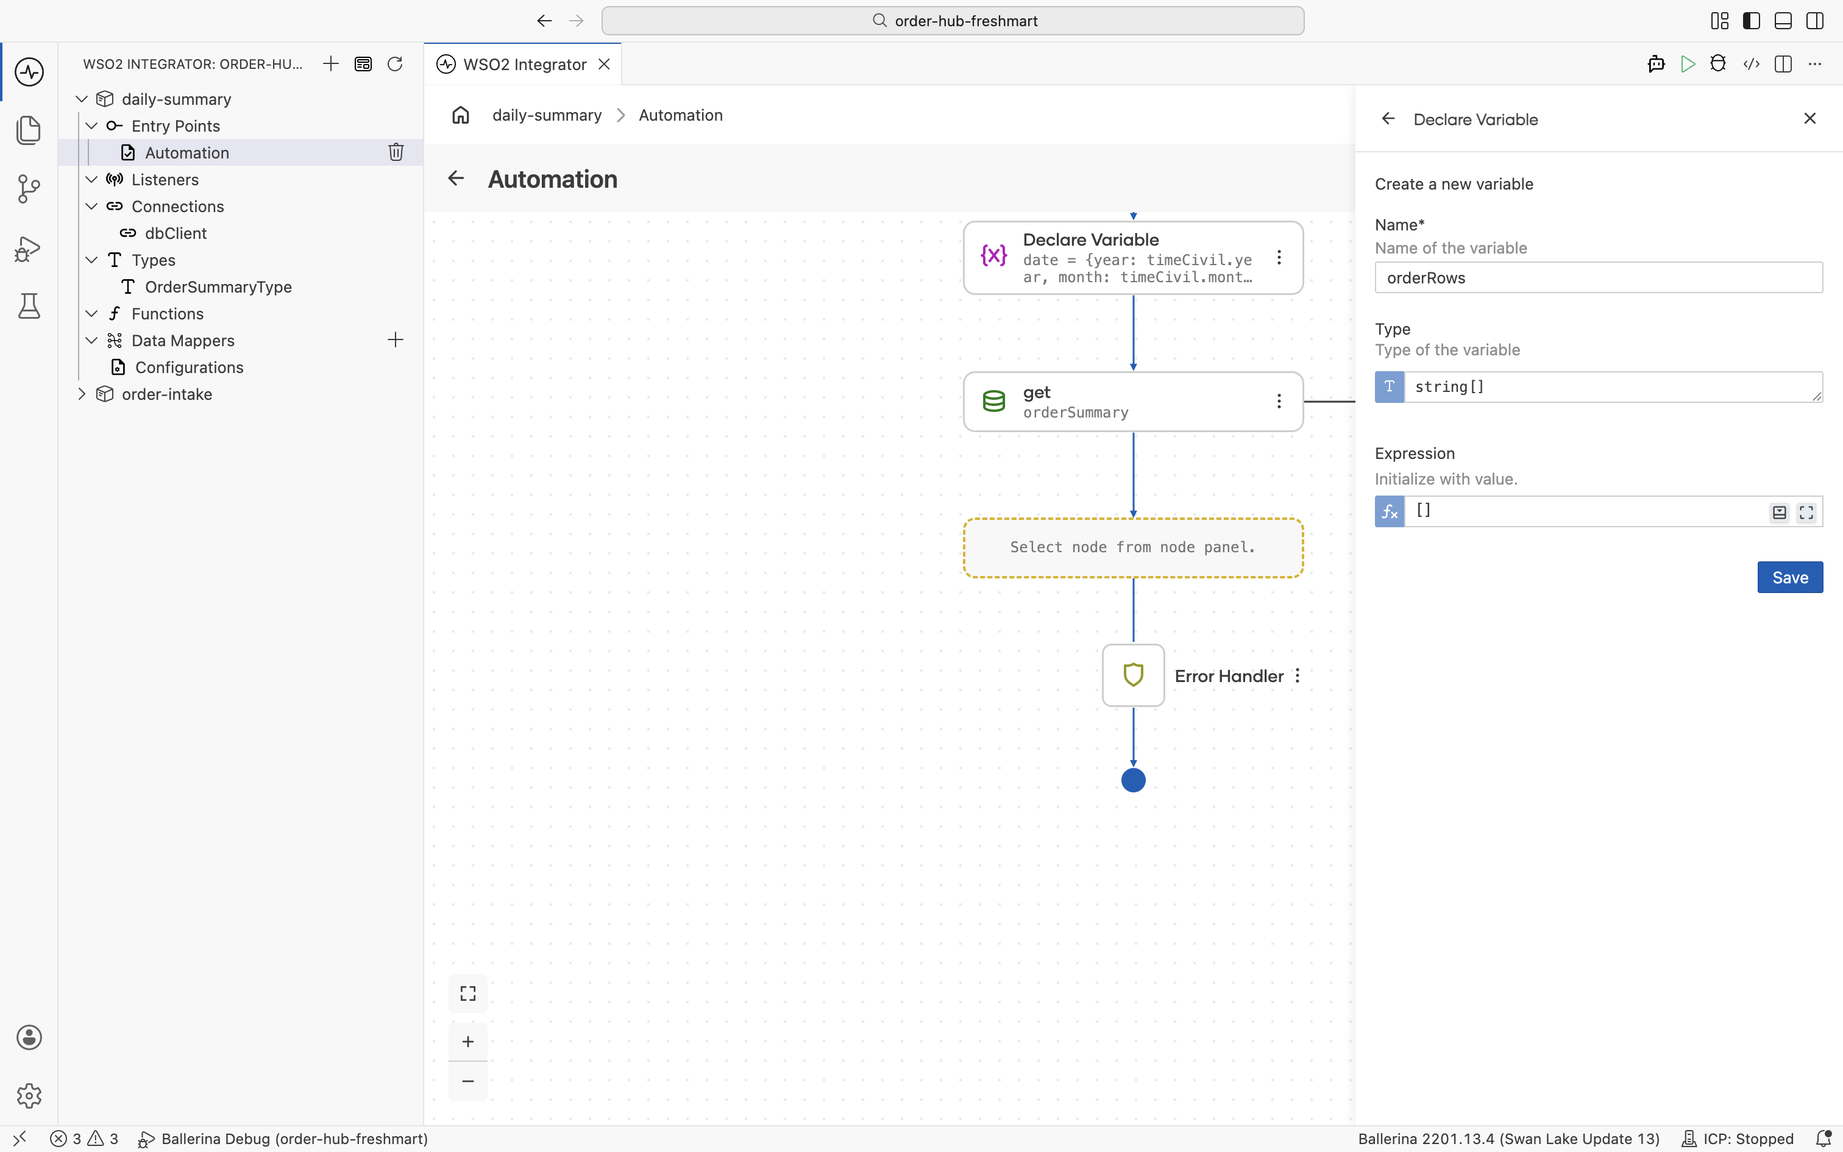Open OrderSummaryType in the tree
Image resolution: width=1843 pixels, height=1152 pixels.
pyautogui.click(x=218, y=286)
